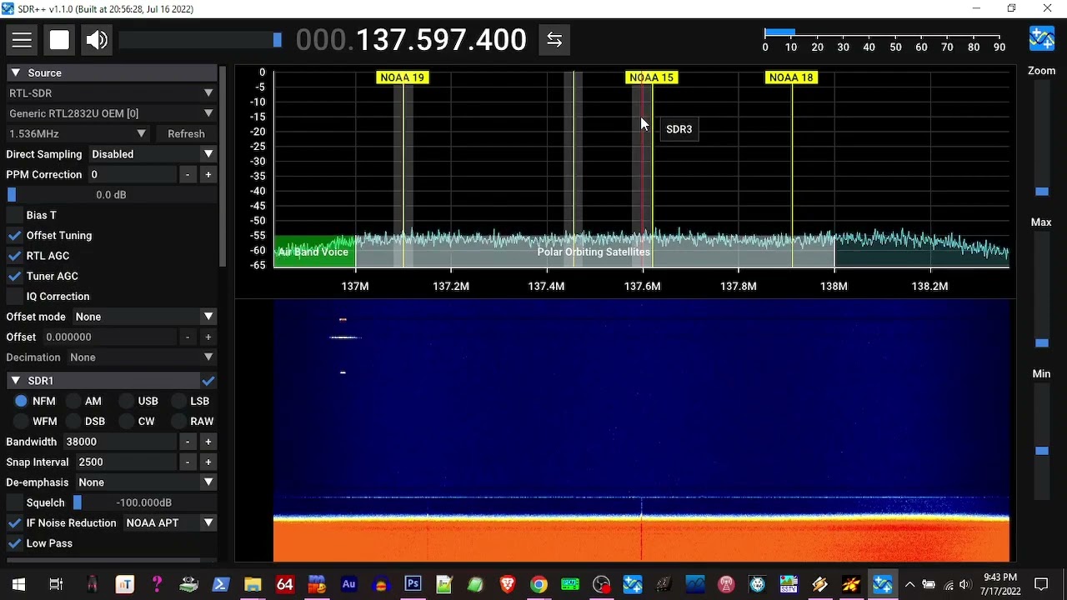1067x600 pixels.
Task: Open the NOAA APT noise reduction dropdown
Action: [x=170, y=523]
